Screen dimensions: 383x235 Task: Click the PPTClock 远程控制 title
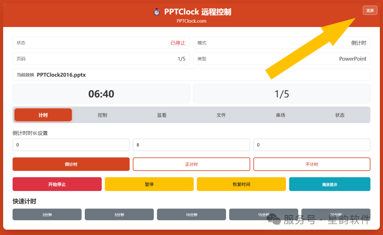[198, 12]
